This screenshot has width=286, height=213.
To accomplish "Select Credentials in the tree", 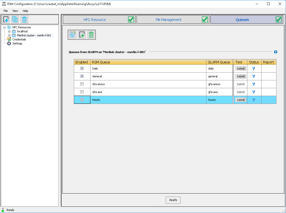I will [x=19, y=39].
